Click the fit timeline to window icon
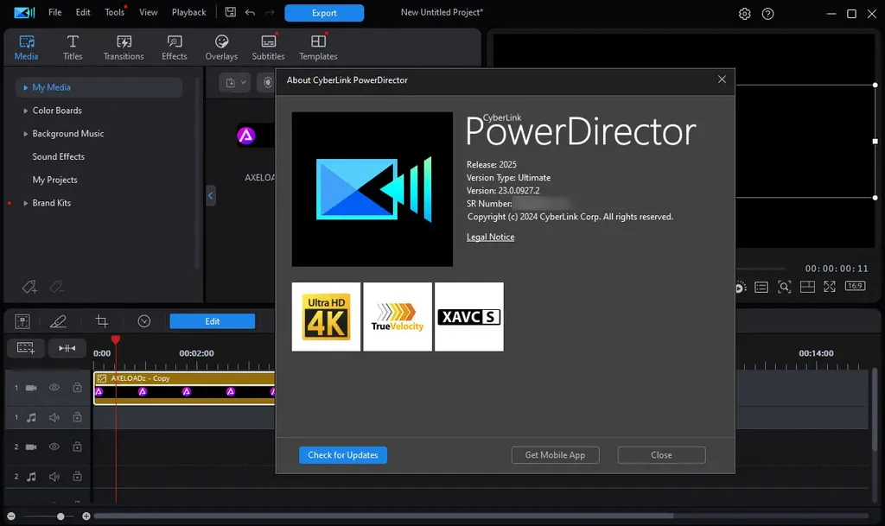 67,348
